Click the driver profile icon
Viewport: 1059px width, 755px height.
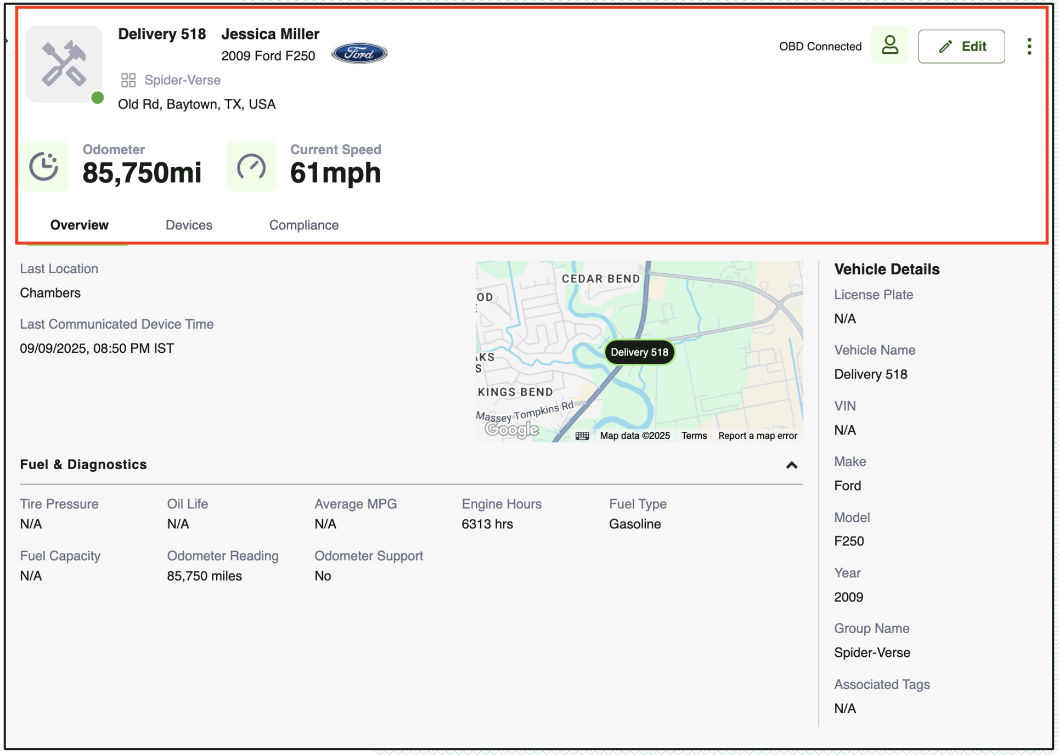point(889,46)
